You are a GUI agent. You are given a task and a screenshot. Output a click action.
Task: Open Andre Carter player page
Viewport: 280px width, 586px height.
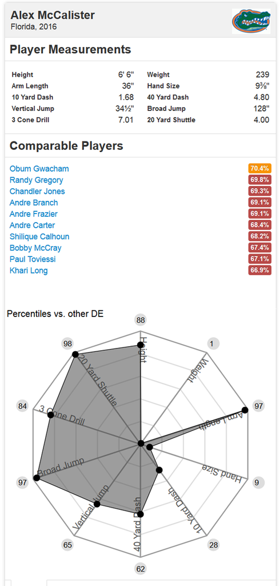(32, 225)
